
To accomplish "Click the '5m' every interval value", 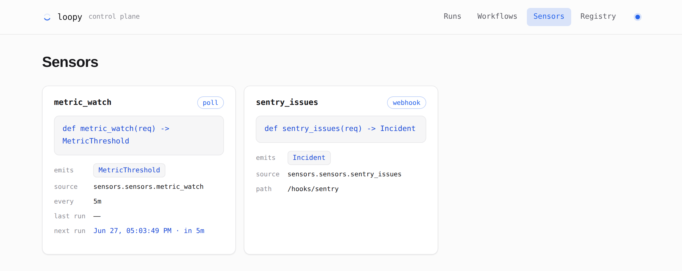I will pos(97,201).
